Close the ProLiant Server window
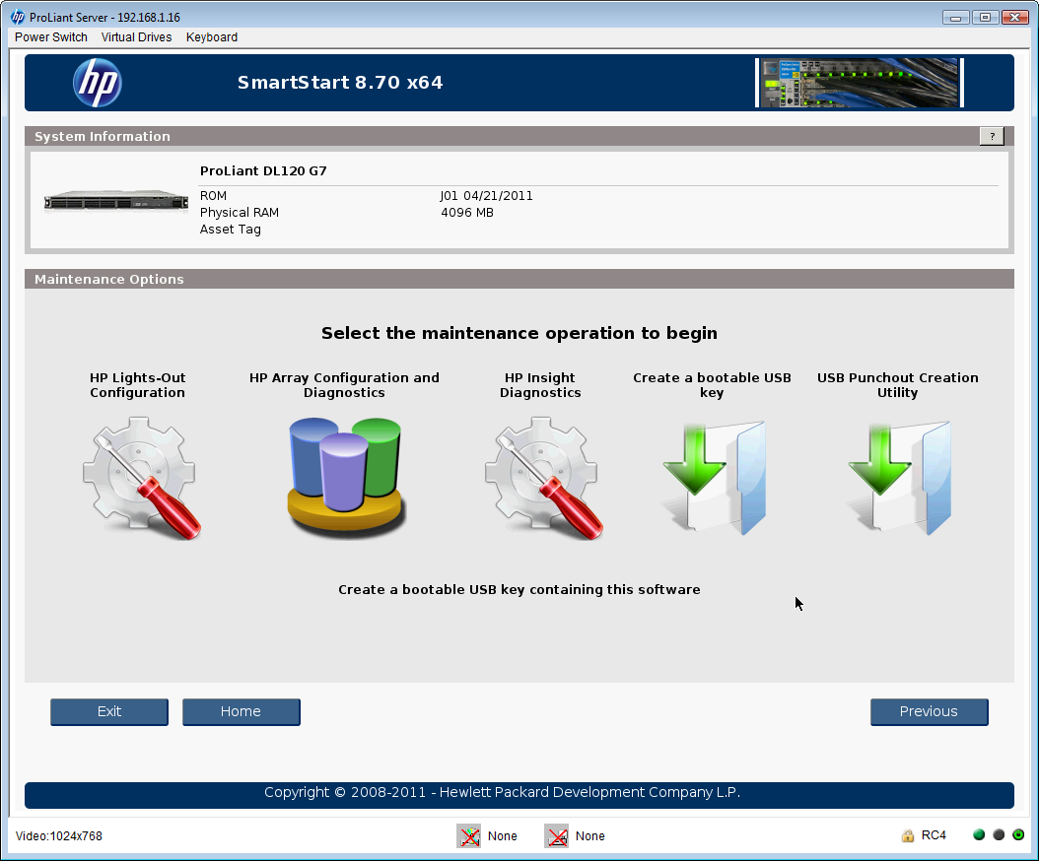Image resolution: width=1039 pixels, height=861 pixels. (x=1014, y=17)
